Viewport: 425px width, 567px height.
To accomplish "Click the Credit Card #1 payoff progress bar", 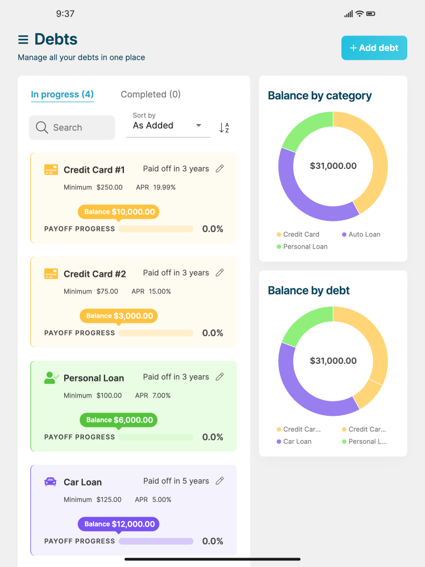I will [x=156, y=229].
